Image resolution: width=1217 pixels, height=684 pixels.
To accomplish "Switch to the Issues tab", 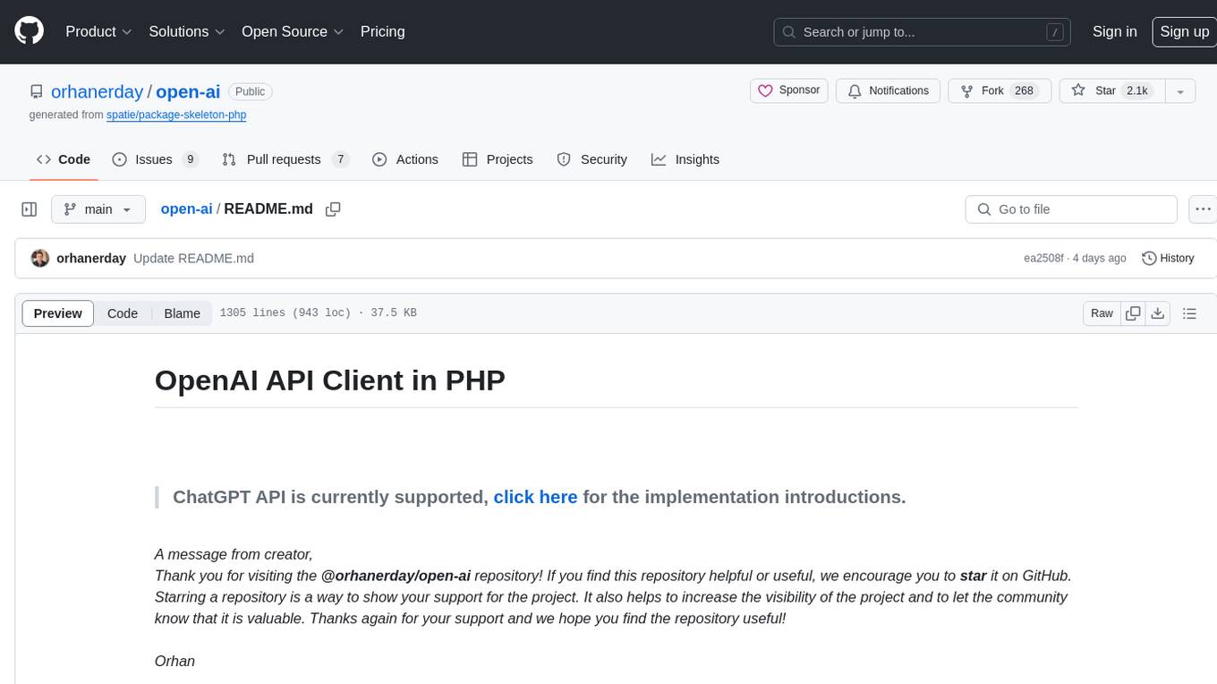I will 155,159.
